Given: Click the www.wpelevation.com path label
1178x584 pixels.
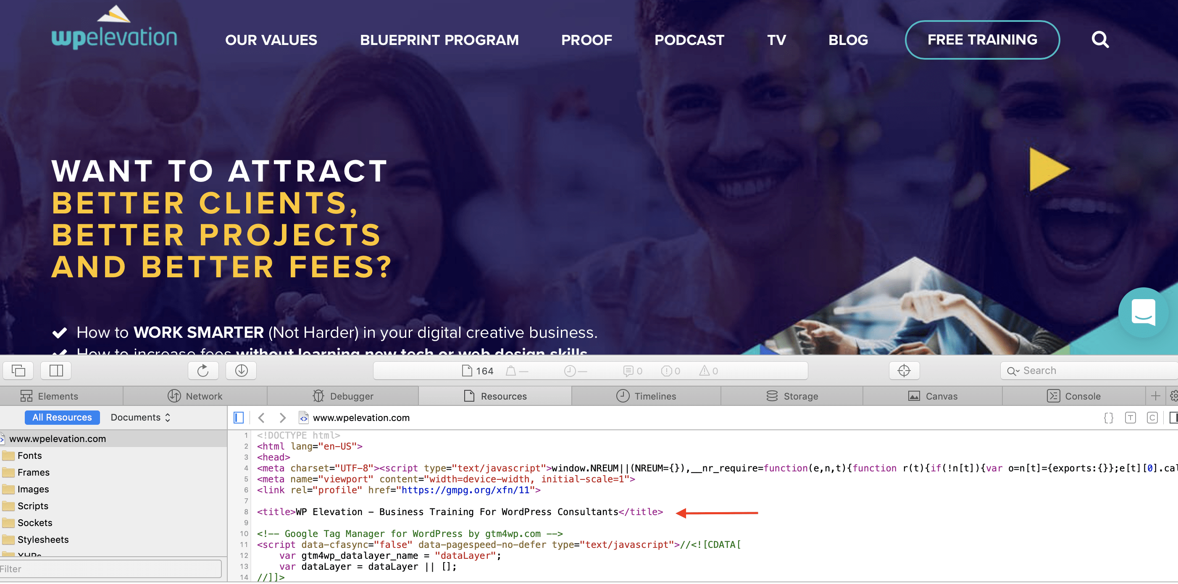Looking at the screenshot, I should pyautogui.click(x=361, y=418).
